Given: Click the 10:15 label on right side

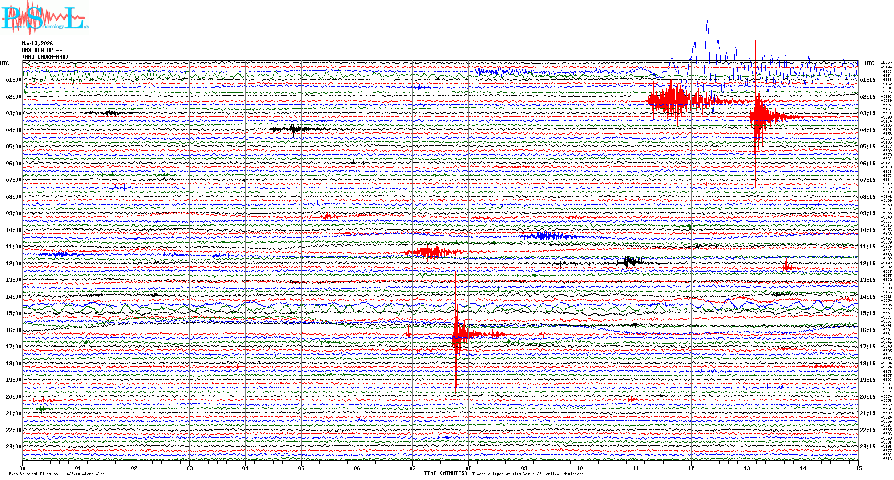Looking at the screenshot, I should pos(867,230).
